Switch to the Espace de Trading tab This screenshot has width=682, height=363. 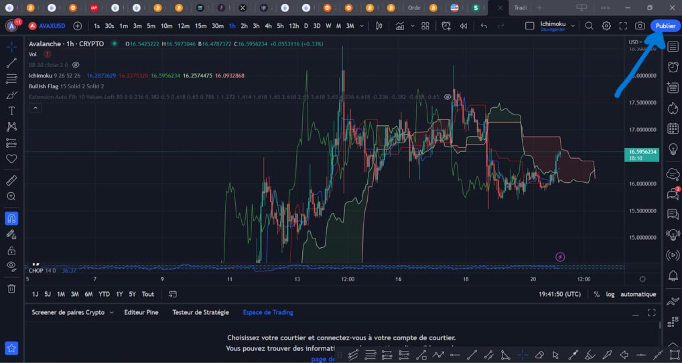tap(268, 313)
